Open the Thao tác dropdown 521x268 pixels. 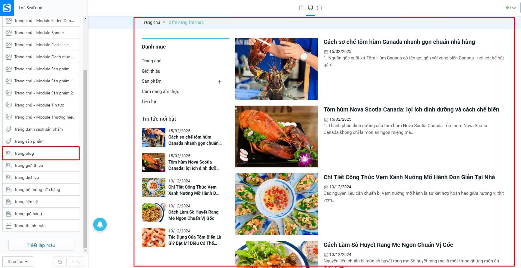pos(18,262)
